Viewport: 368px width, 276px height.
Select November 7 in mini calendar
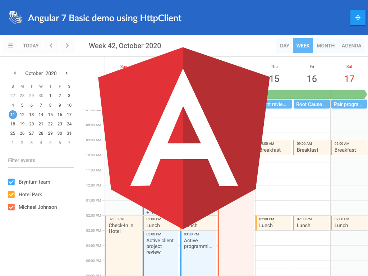tap(69, 143)
